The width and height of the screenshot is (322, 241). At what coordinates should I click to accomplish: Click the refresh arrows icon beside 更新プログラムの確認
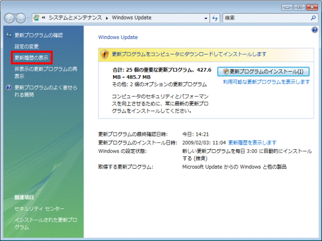9,35
